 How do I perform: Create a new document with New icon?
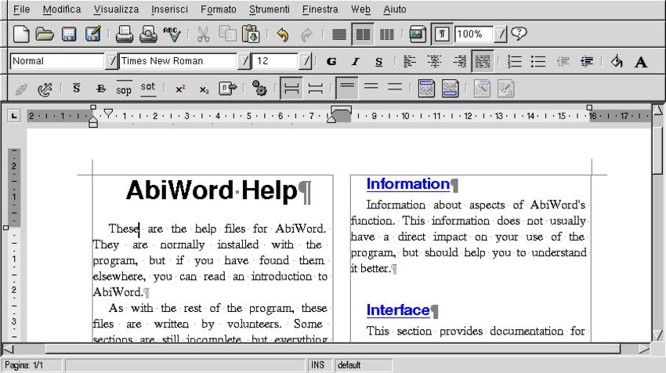[x=21, y=34]
